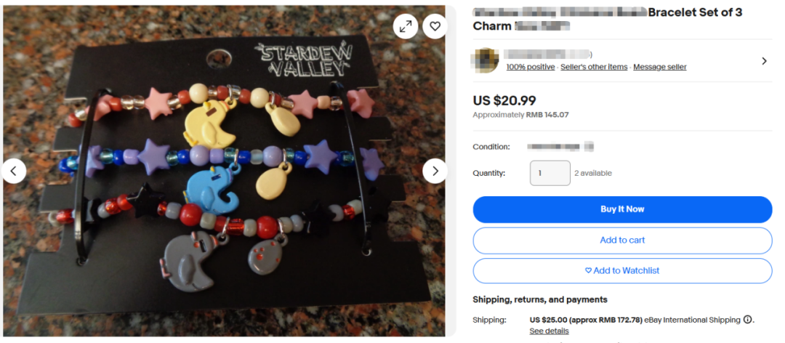The image size is (785, 343).
Task: Click the Message seller link
Action: (660, 67)
